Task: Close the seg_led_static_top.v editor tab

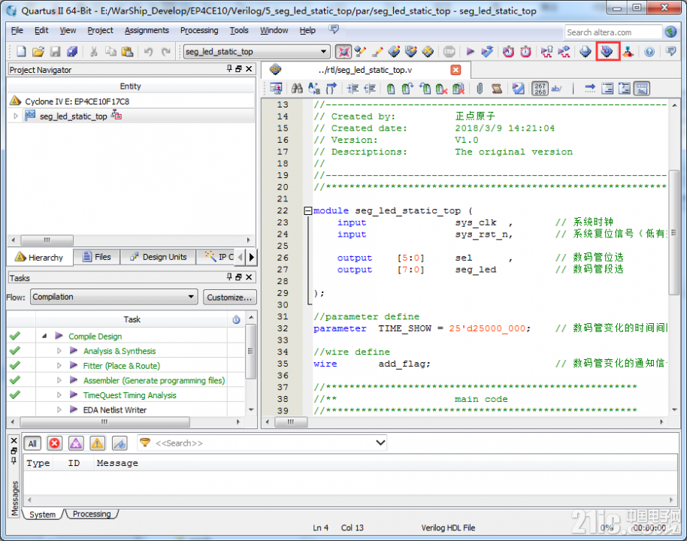Action: (x=455, y=70)
